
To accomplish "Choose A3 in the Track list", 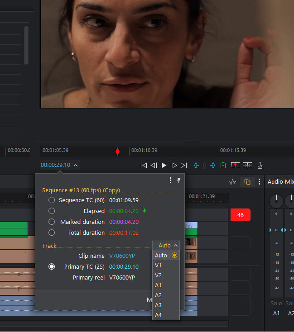I will (166, 305).
